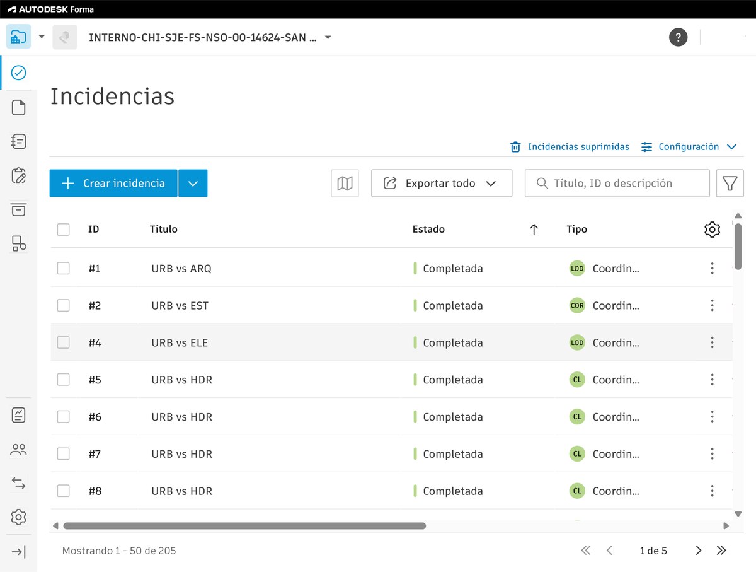Open the sidebar Settings gear icon
Viewport: 756px width, 572px height.
click(19, 517)
